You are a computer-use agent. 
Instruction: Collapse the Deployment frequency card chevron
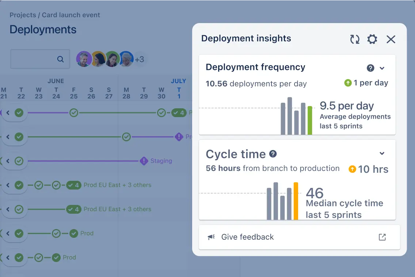382,68
